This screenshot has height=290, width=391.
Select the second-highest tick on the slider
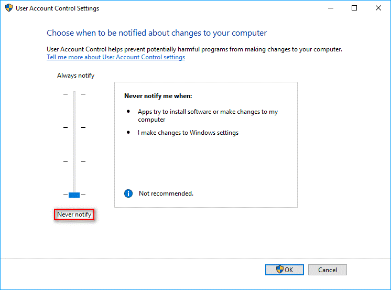74,127
